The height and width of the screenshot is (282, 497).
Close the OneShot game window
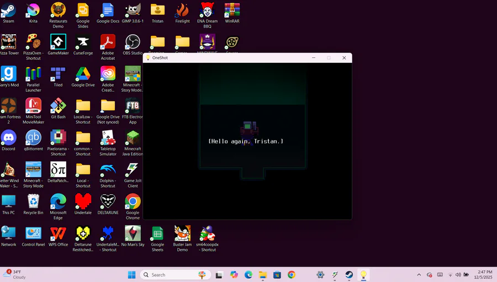coord(344,57)
